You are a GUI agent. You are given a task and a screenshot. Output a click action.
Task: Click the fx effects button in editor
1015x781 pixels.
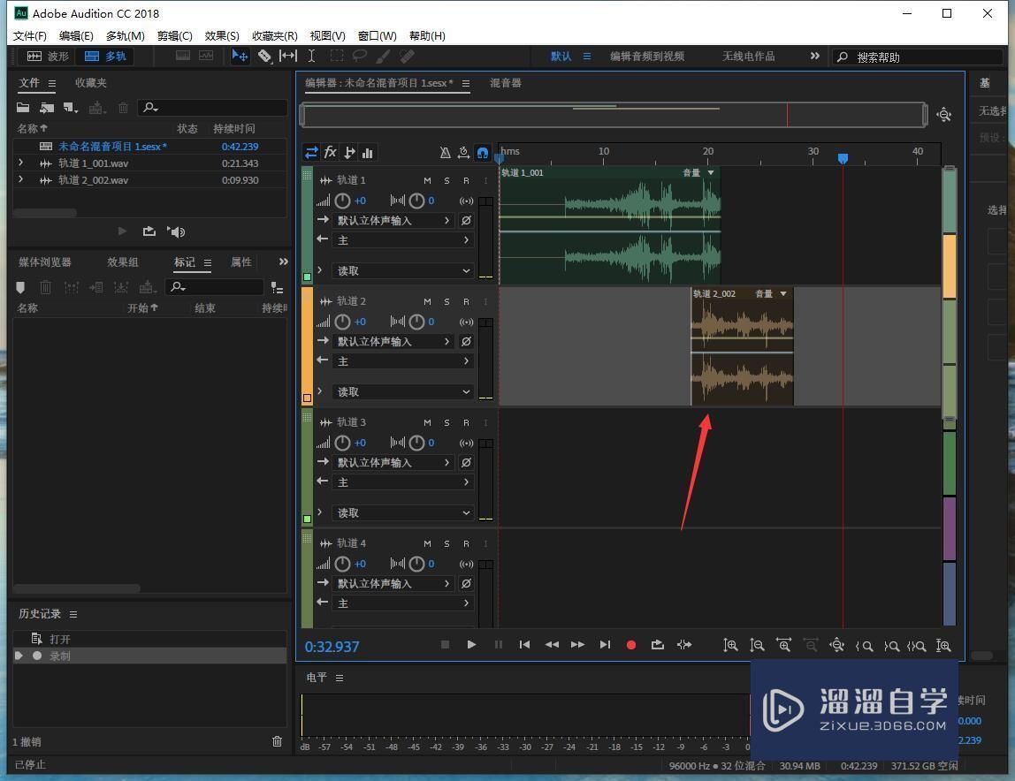point(330,152)
